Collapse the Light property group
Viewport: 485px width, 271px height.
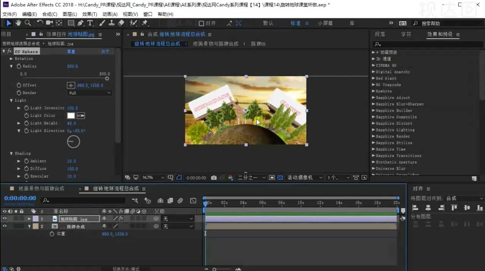point(11,100)
